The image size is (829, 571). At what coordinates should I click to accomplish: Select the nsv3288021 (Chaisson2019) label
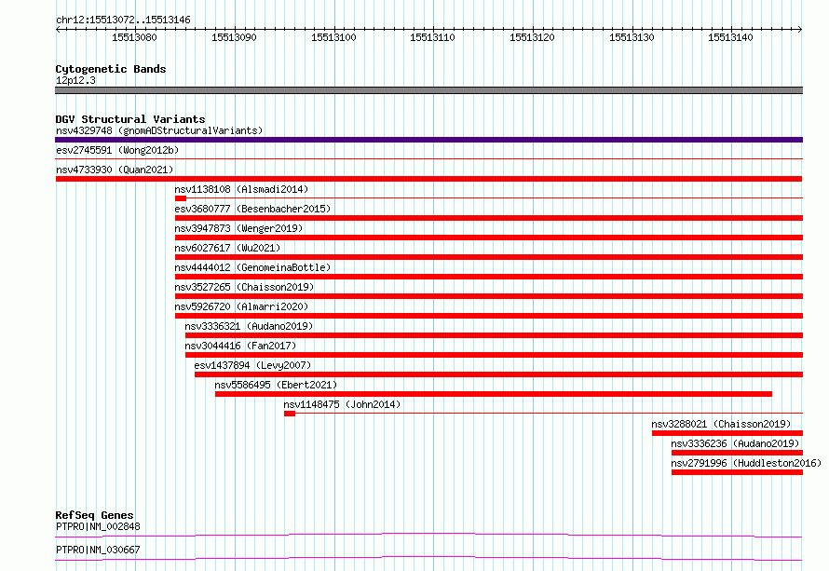(x=721, y=424)
